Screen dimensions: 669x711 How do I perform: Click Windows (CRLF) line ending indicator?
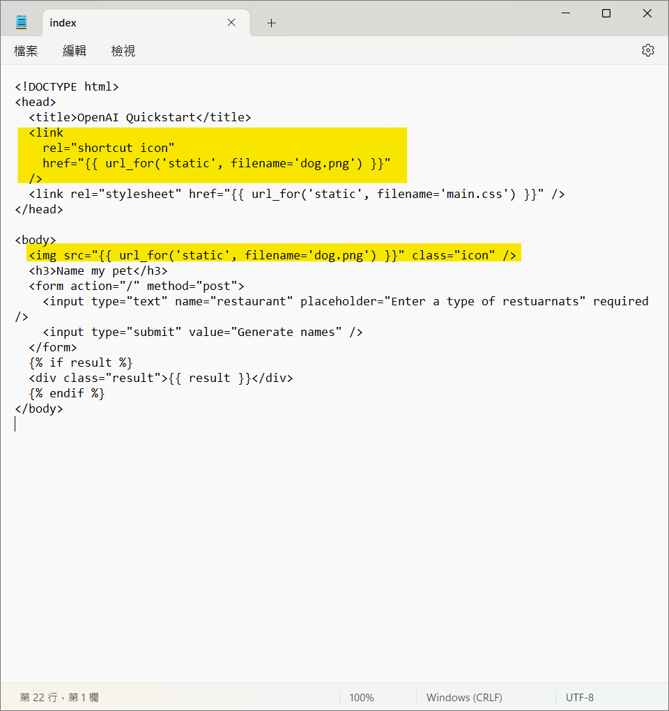pos(464,697)
